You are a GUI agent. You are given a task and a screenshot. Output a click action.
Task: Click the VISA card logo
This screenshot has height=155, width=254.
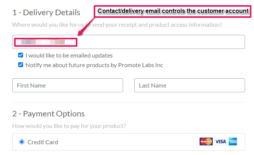[221, 142]
